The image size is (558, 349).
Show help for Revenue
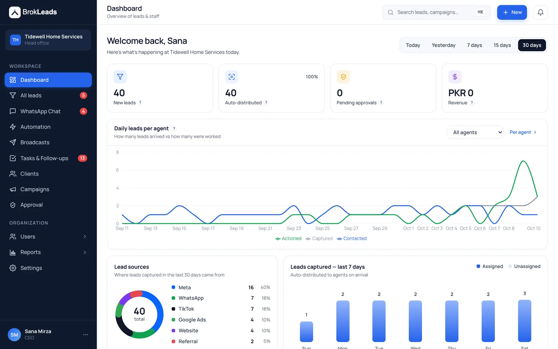coord(472,103)
